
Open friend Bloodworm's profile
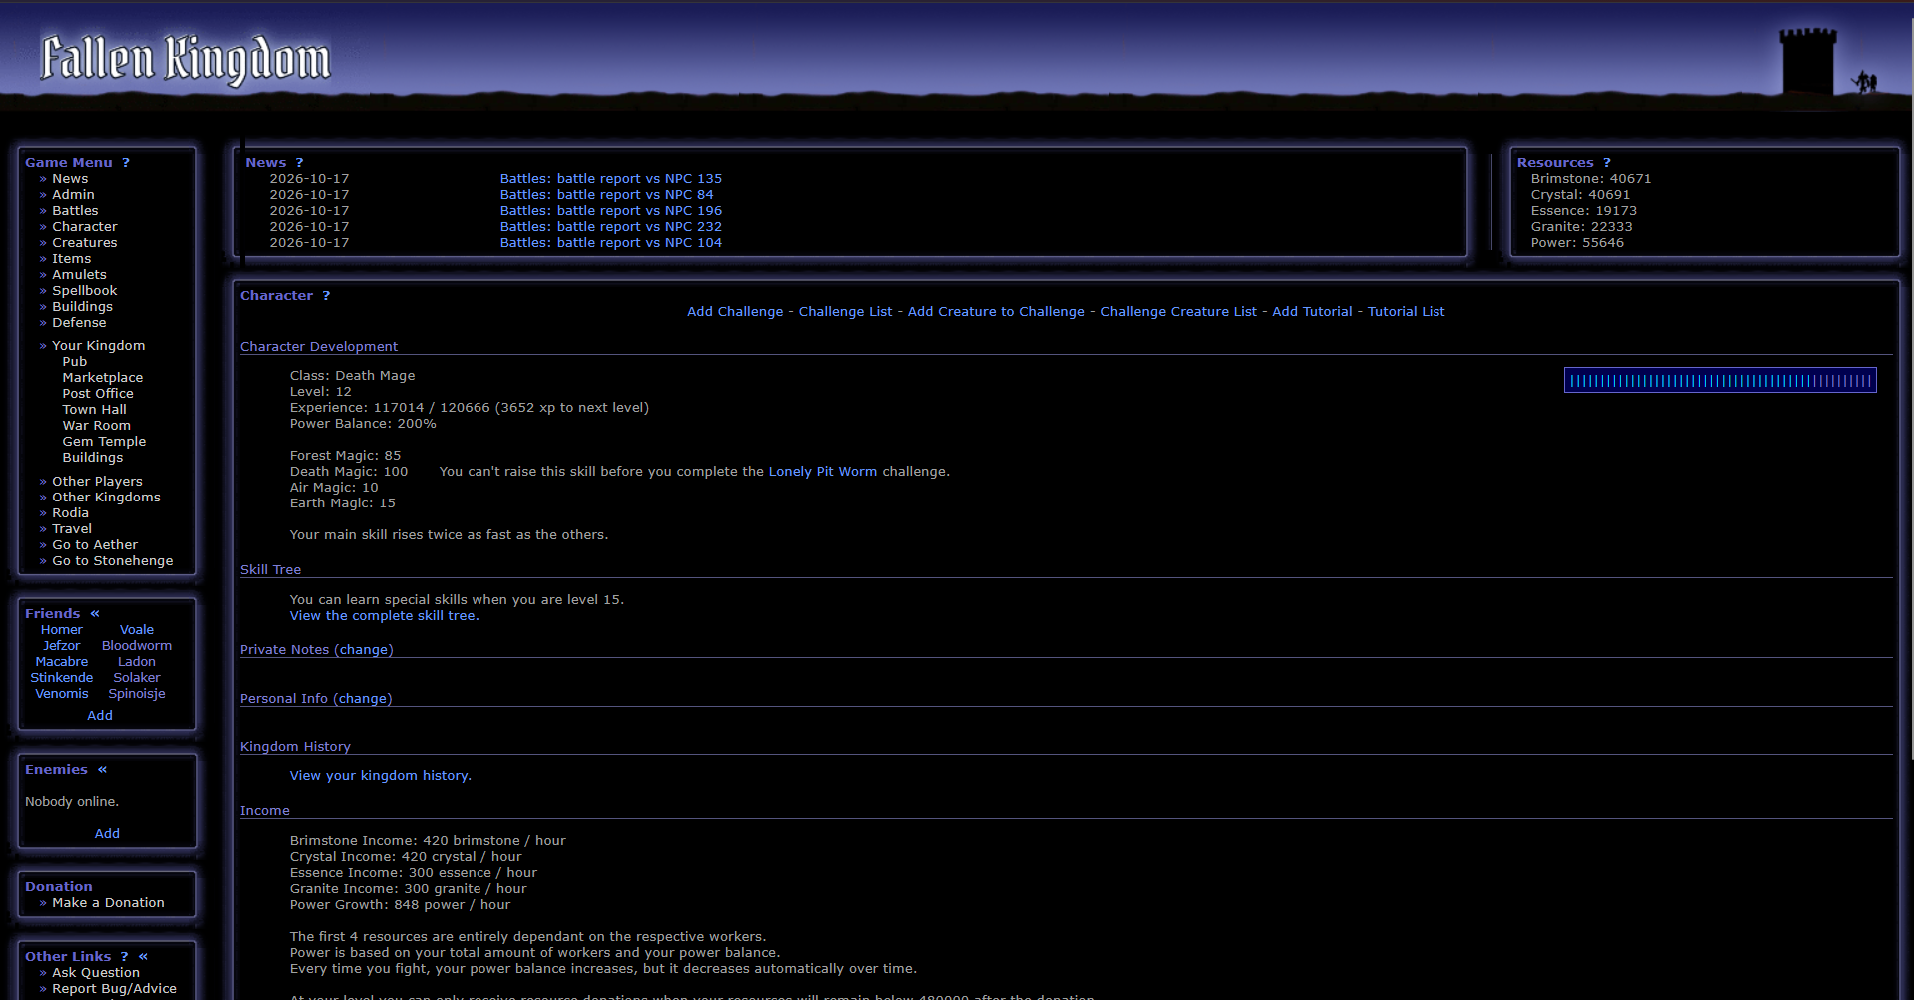[x=137, y=646]
